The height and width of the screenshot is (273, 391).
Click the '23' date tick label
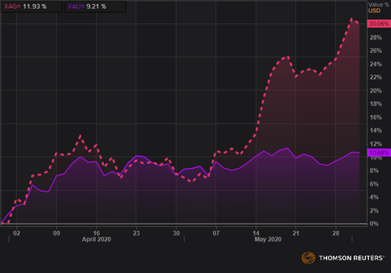136,233
